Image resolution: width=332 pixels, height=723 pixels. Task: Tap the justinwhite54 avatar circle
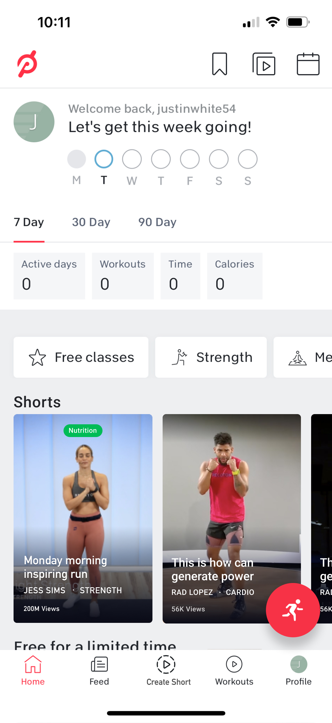pyautogui.click(x=34, y=122)
